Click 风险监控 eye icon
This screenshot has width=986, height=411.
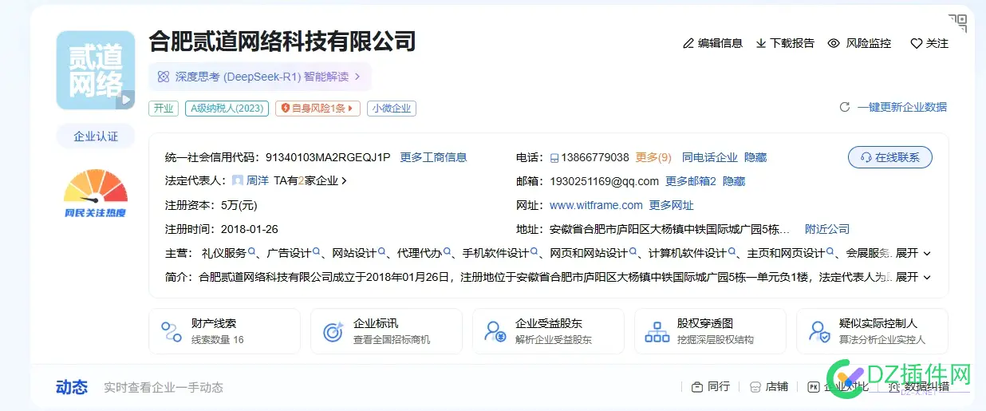[x=834, y=43]
